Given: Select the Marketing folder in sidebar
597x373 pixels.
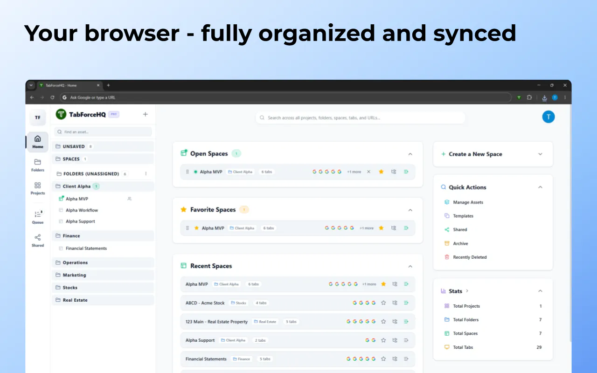Looking at the screenshot, I should point(103,275).
